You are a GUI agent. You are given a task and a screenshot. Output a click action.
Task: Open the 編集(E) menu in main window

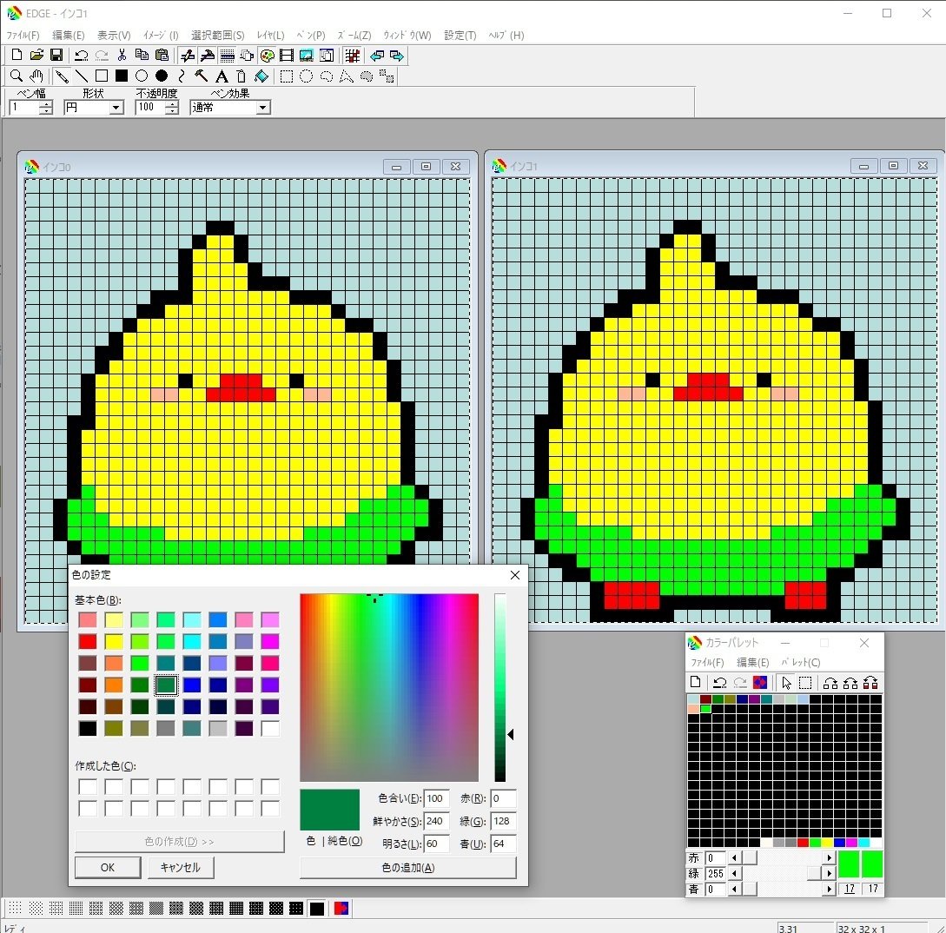[68, 35]
